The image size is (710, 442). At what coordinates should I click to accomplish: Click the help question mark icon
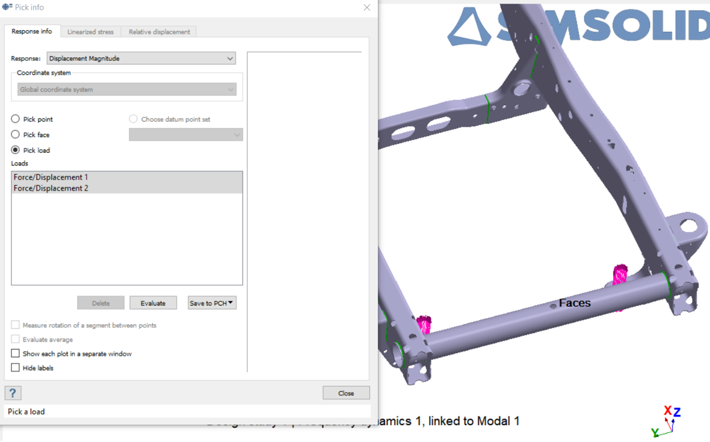[13, 393]
